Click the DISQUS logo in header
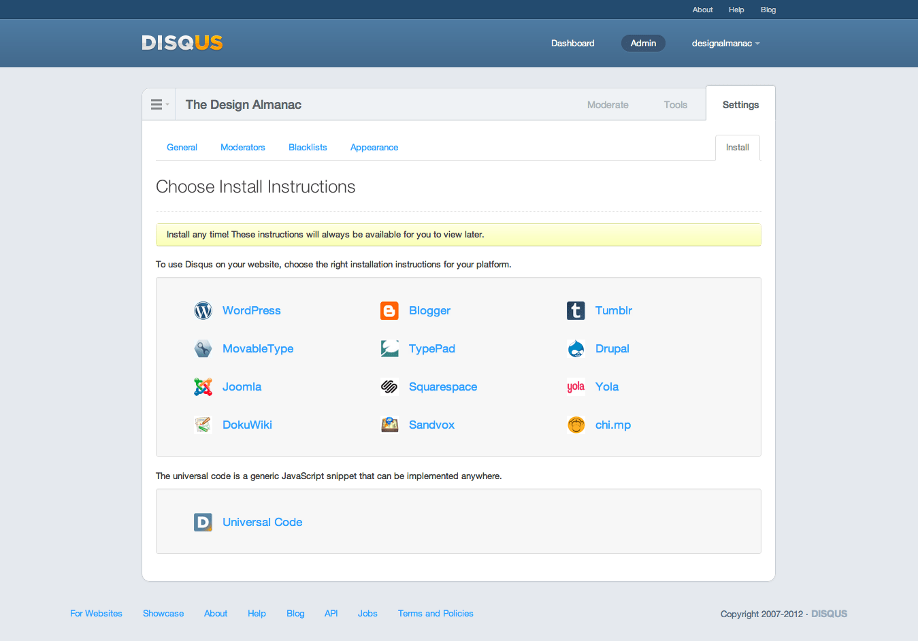The height and width of the screenshot is (641, 918). coord(182,43)
